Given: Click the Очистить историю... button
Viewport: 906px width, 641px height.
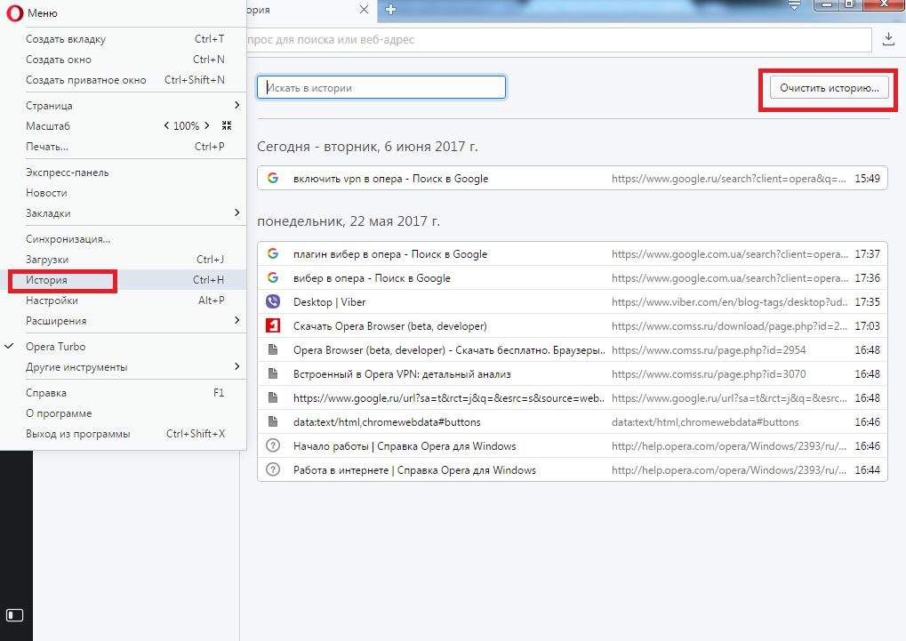Looking at the screenshot, I should [x=830, y=88].
